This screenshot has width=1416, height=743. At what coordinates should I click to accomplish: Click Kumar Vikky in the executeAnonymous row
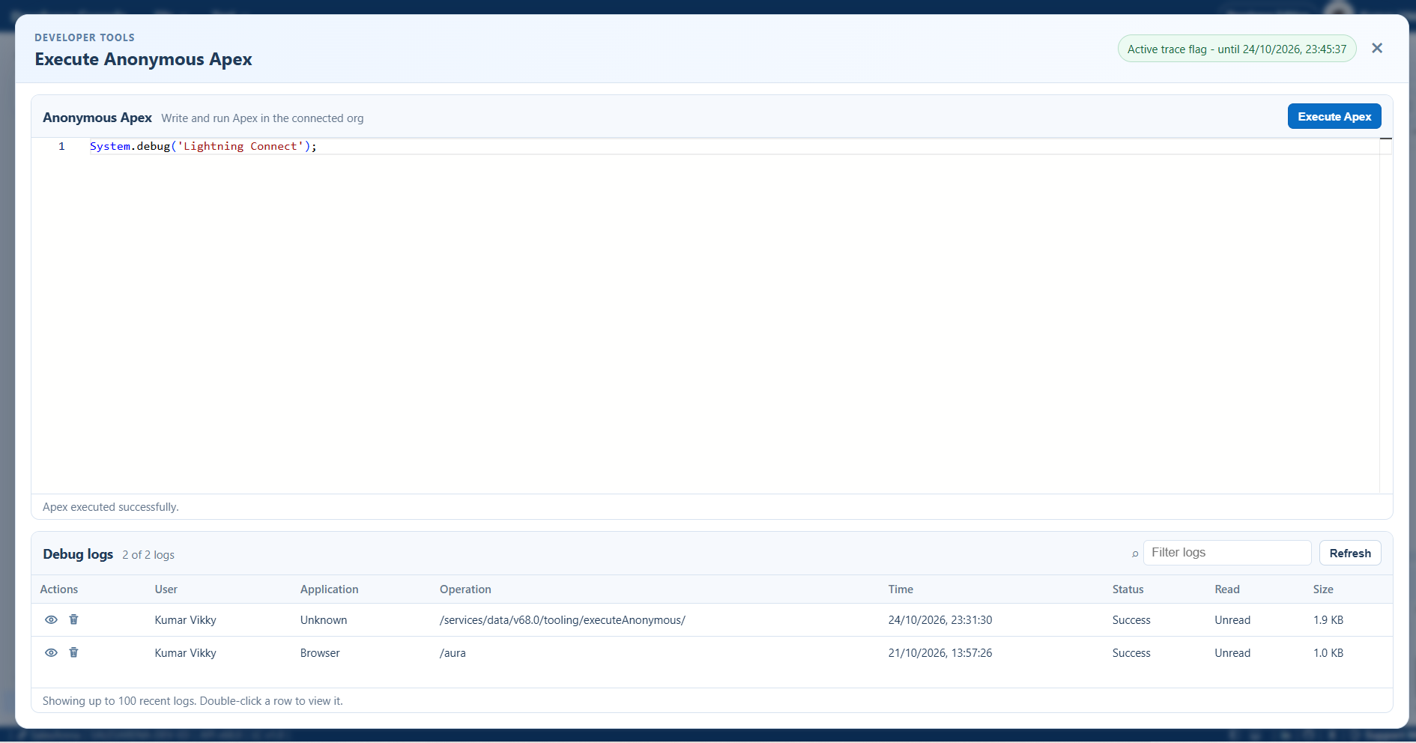(x=185, y=620)
